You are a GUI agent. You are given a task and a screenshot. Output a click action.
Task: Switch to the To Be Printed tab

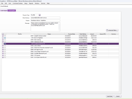(4, 10)
